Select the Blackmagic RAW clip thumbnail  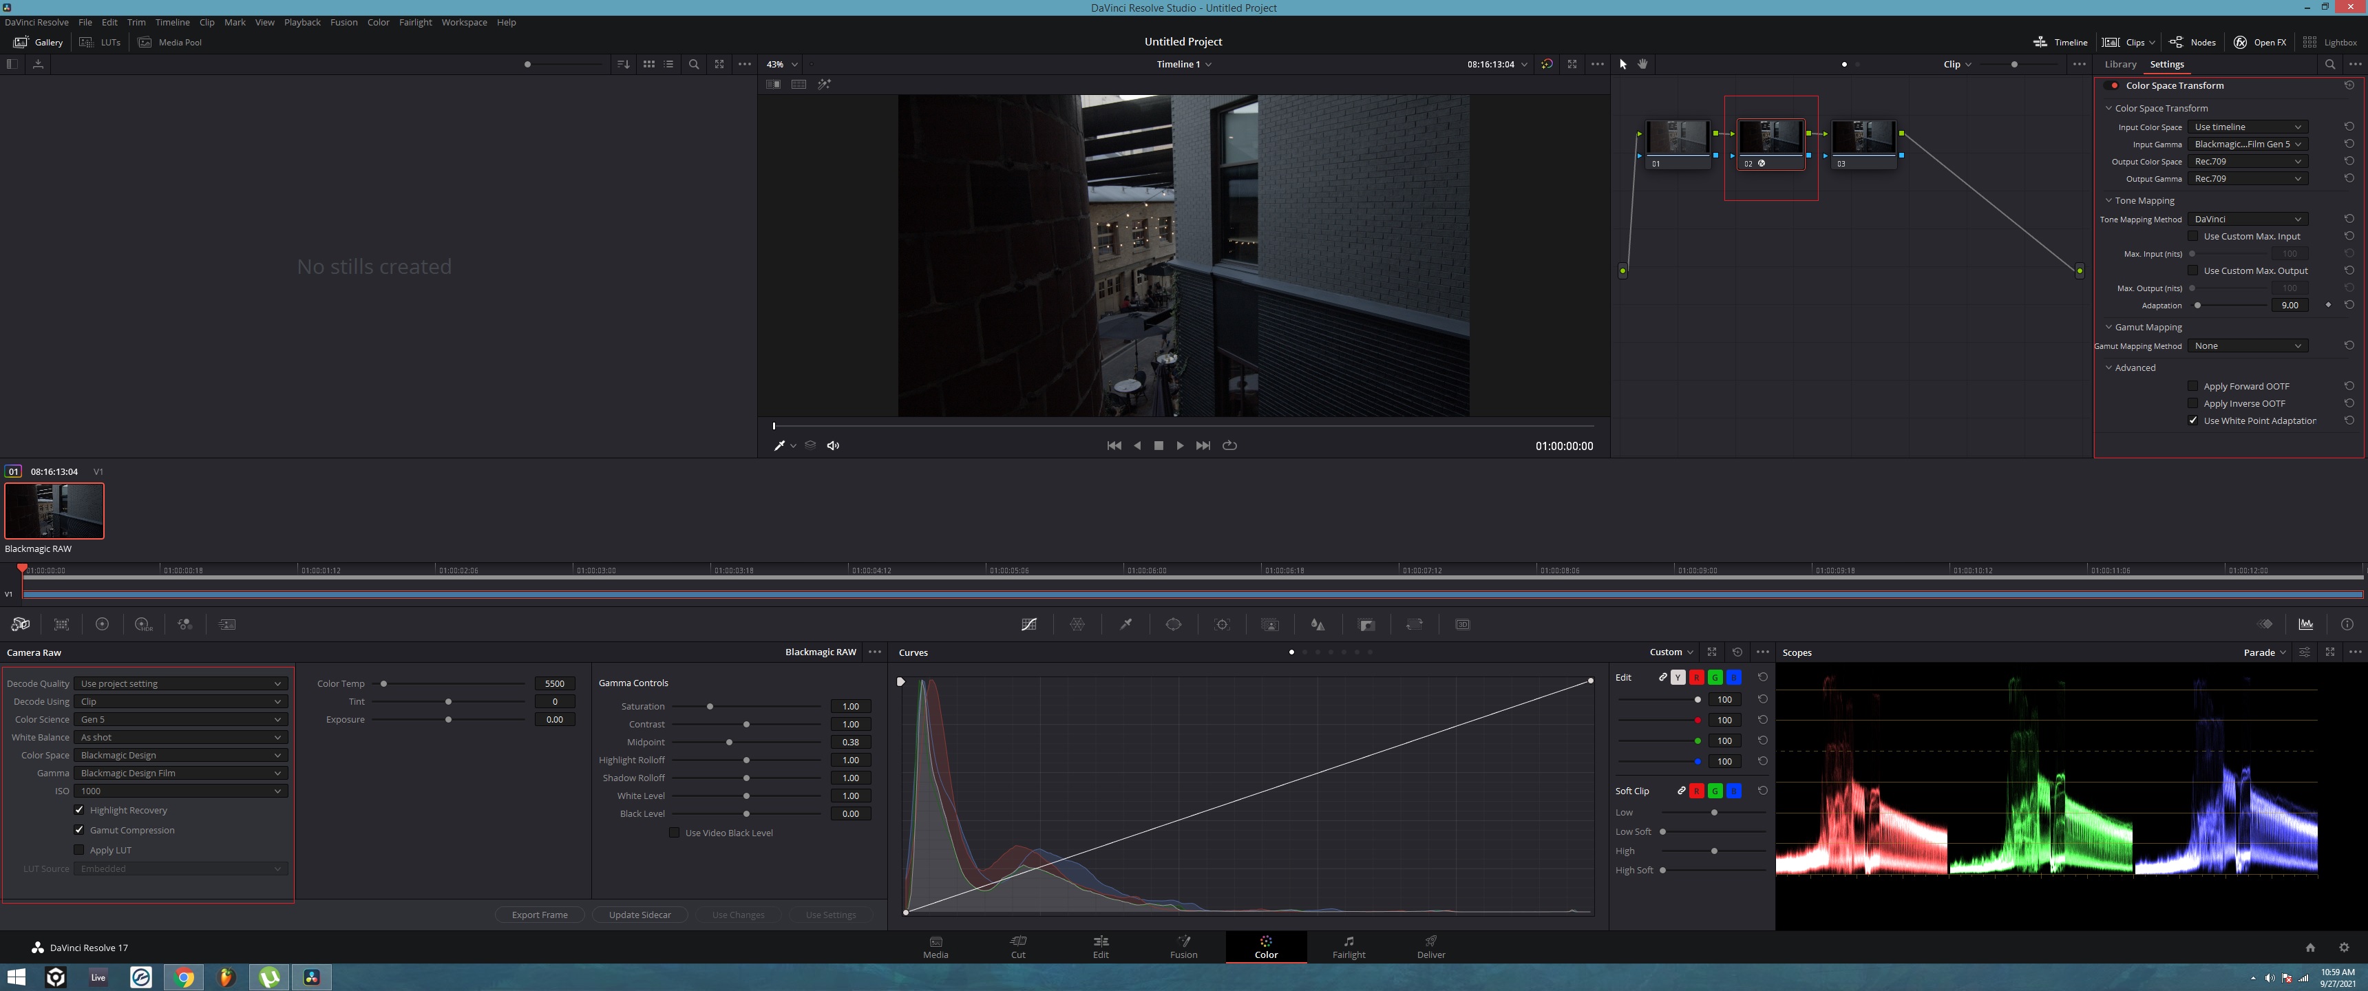click(x=54, y=511)
